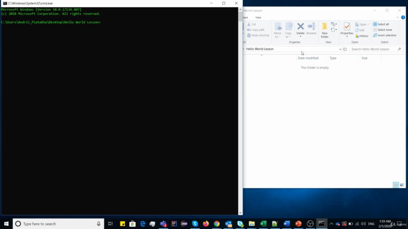Click the Hello World Lesson address bar
This screenshot has width=408, height=229.
point(291,49)
